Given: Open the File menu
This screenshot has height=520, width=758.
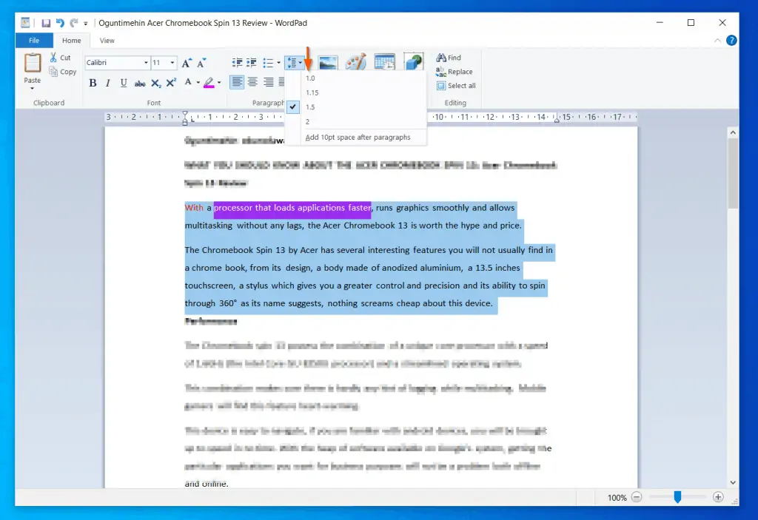Looking at the screenshot, I should (34, 41).
